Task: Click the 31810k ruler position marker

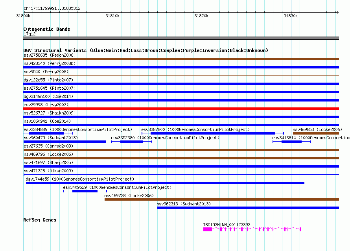Action: (112, 16)
